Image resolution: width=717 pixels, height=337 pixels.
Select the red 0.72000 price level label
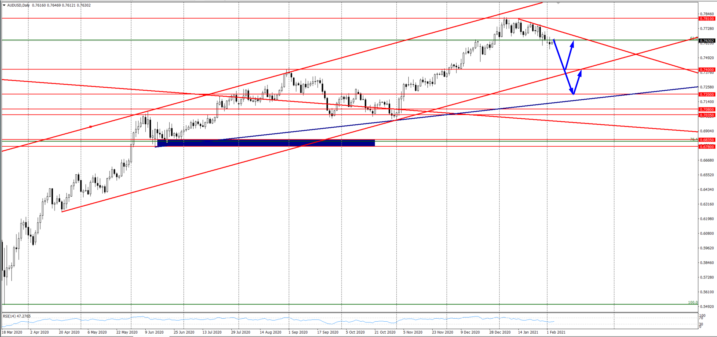pos(707,94)
